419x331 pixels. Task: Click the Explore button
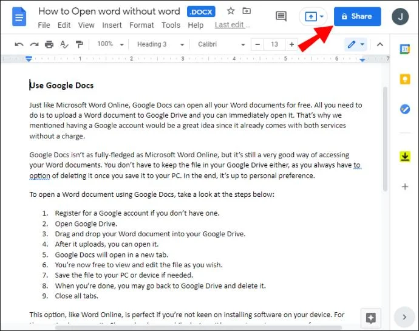(370, 318)
